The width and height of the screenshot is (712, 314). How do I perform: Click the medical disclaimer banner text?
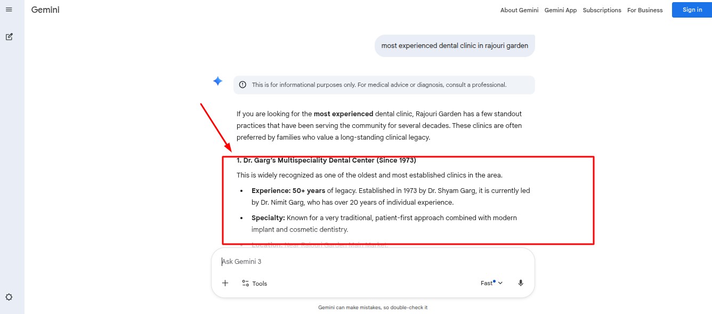[x=379, y=85]
